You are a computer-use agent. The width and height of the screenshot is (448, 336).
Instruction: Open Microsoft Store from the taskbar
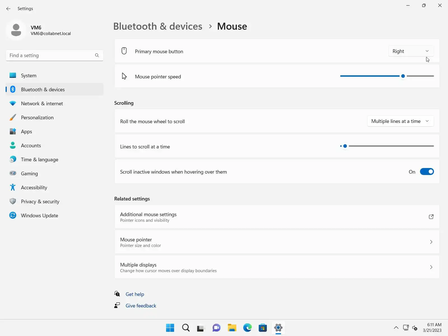(x=263, y=328)
